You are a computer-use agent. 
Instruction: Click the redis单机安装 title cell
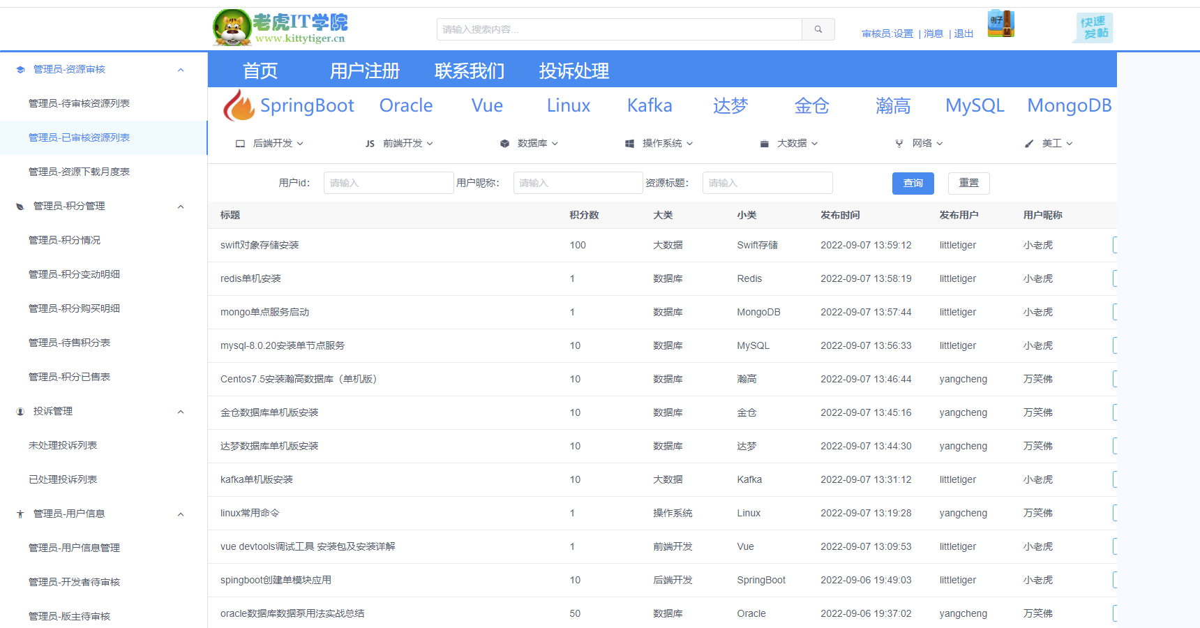250,279
